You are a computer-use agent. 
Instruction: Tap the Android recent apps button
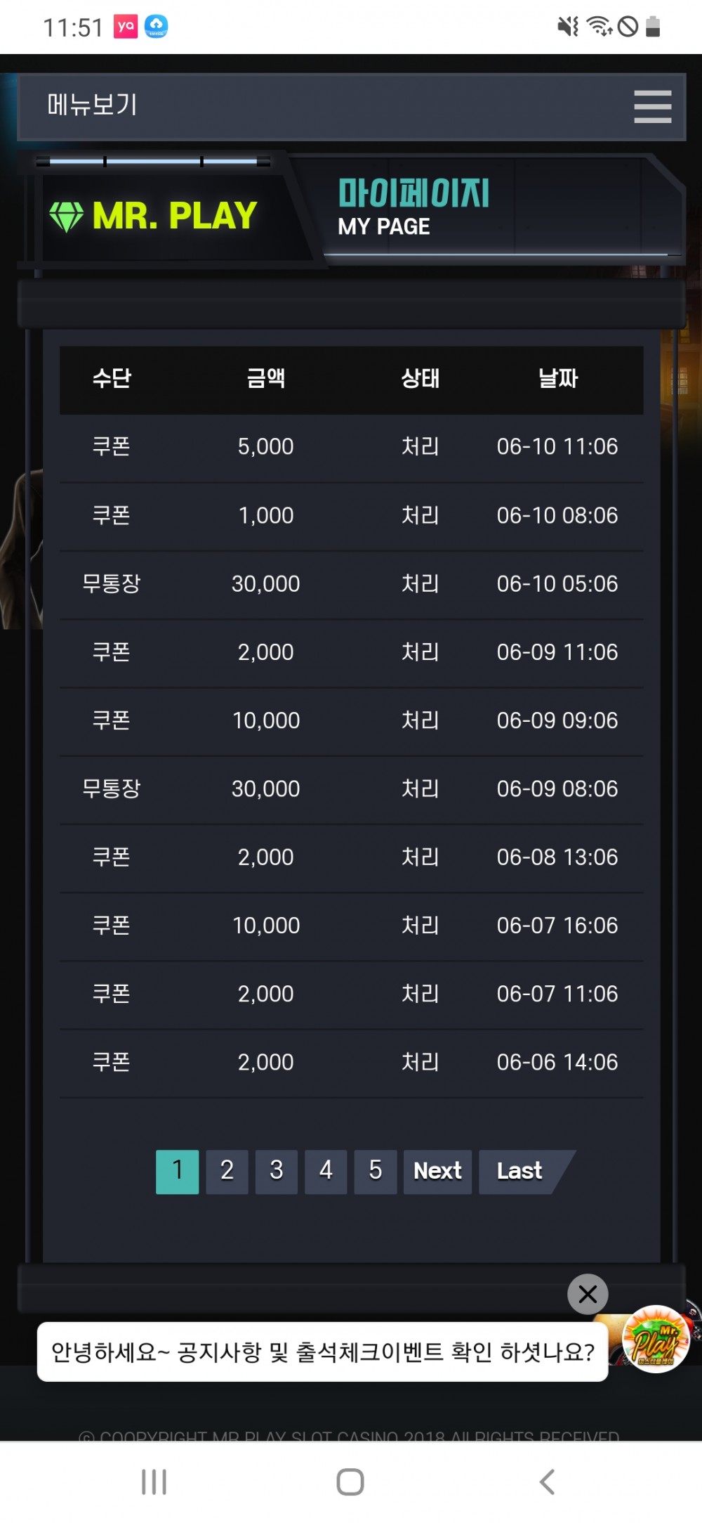pos(154,1482)
